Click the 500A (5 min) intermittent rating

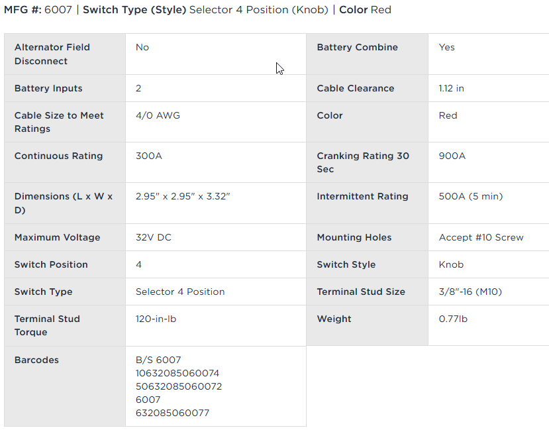470,196
